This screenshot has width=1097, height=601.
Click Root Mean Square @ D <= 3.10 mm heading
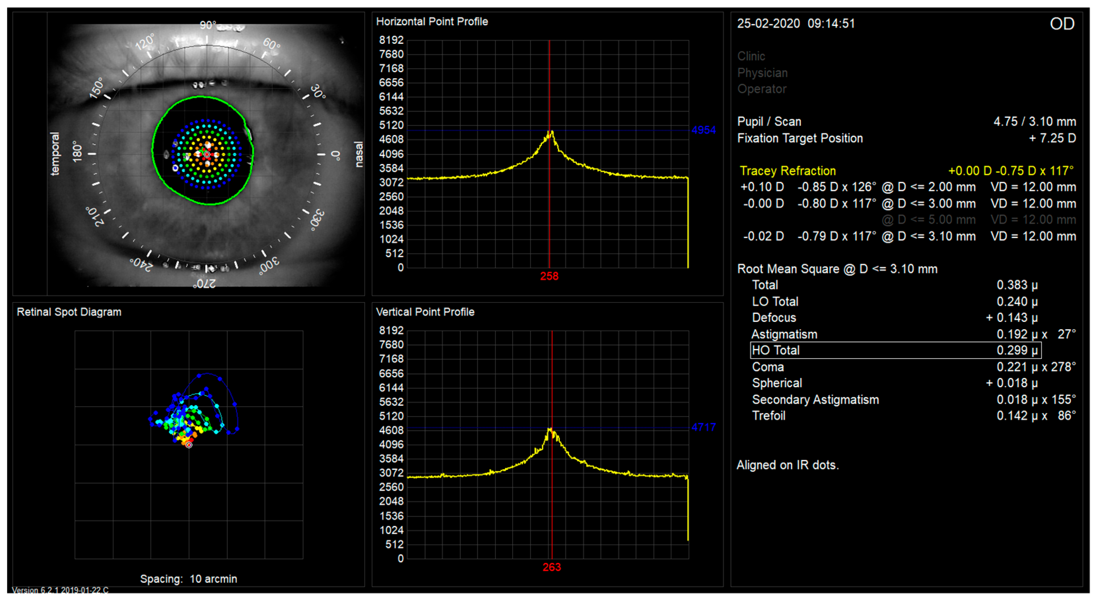coord(837,269)
